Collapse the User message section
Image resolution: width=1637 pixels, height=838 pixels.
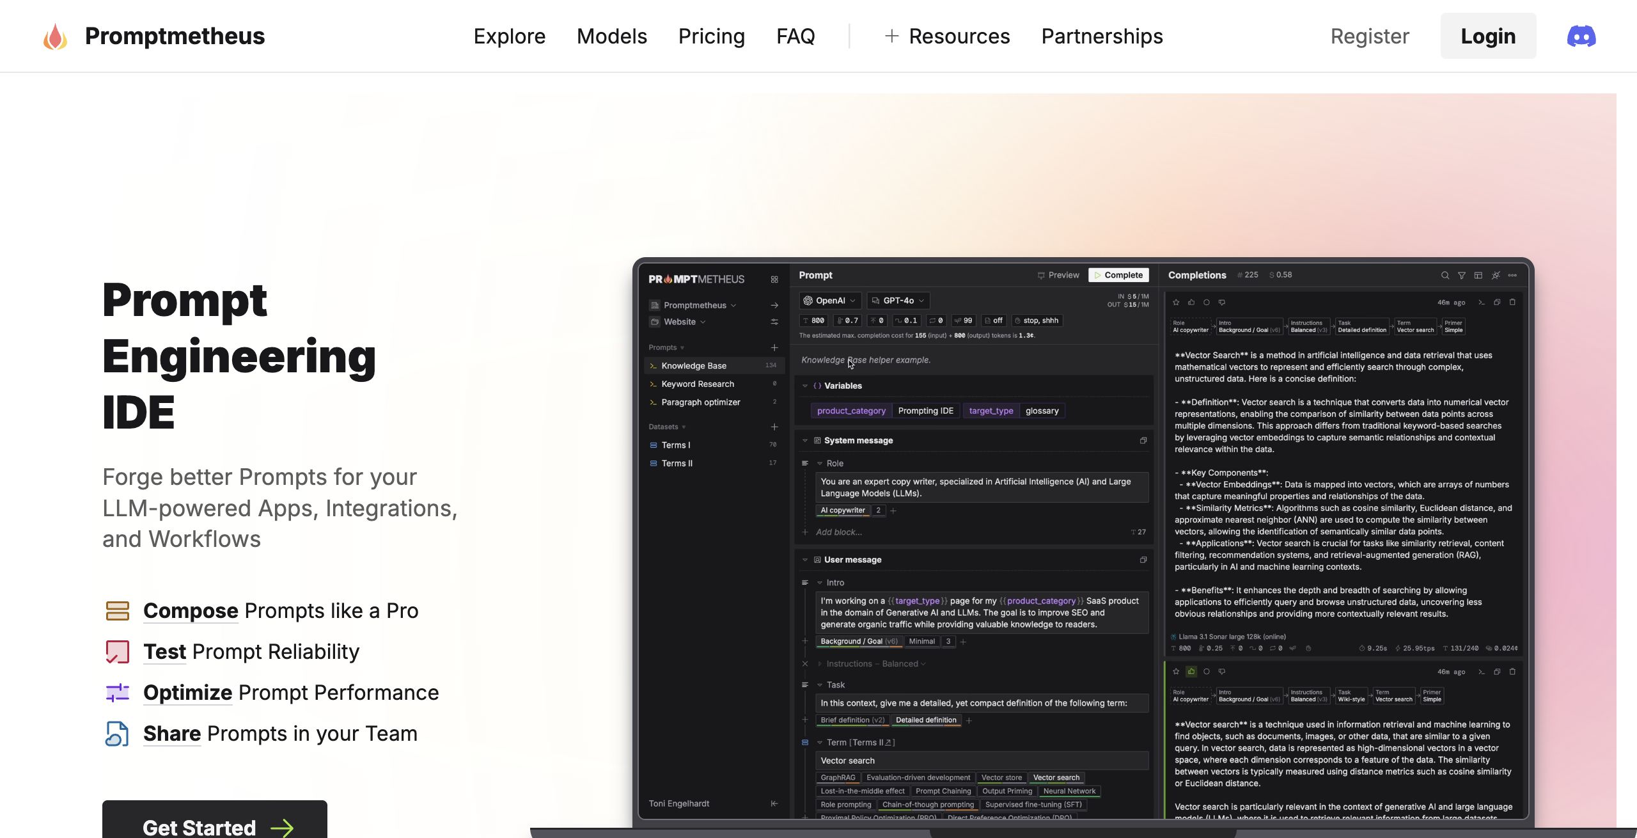[x=805, y=560]
